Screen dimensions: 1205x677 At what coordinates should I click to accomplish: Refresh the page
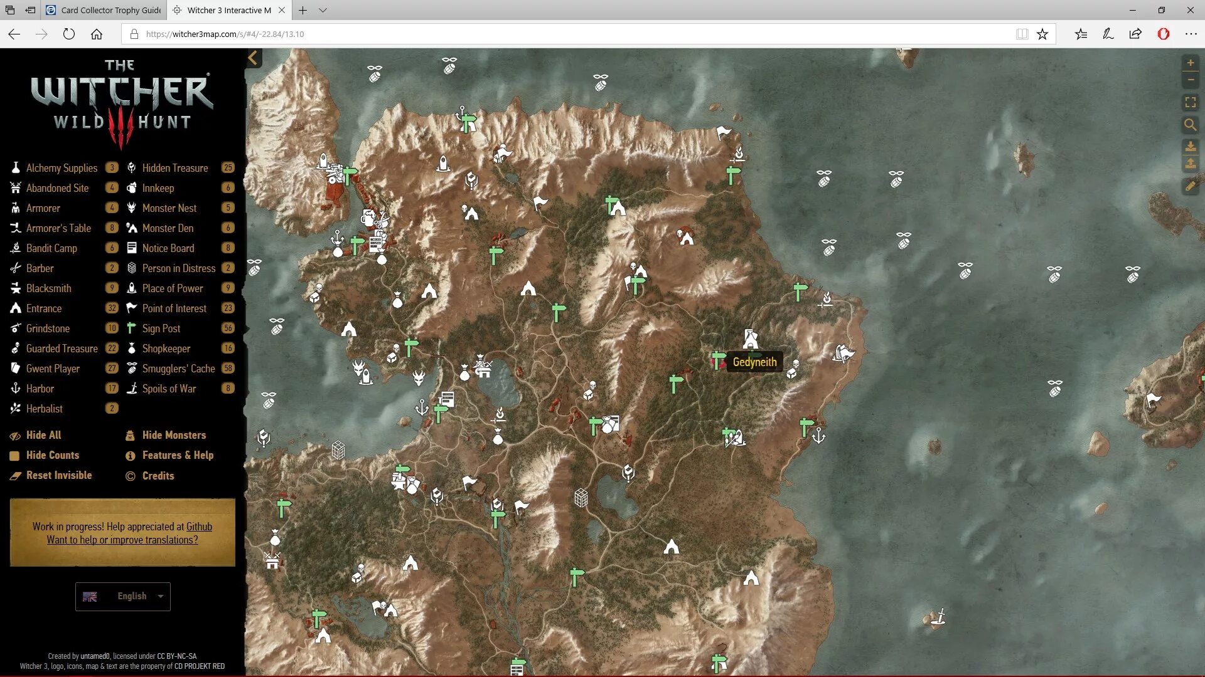point(69,34)
